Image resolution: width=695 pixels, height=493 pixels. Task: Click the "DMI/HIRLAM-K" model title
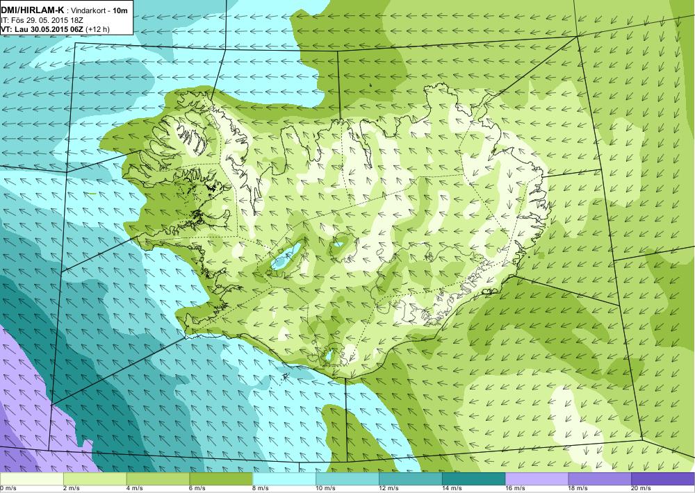(x=31, y=10)
